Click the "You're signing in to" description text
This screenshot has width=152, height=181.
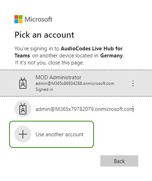tap(37, 49)
